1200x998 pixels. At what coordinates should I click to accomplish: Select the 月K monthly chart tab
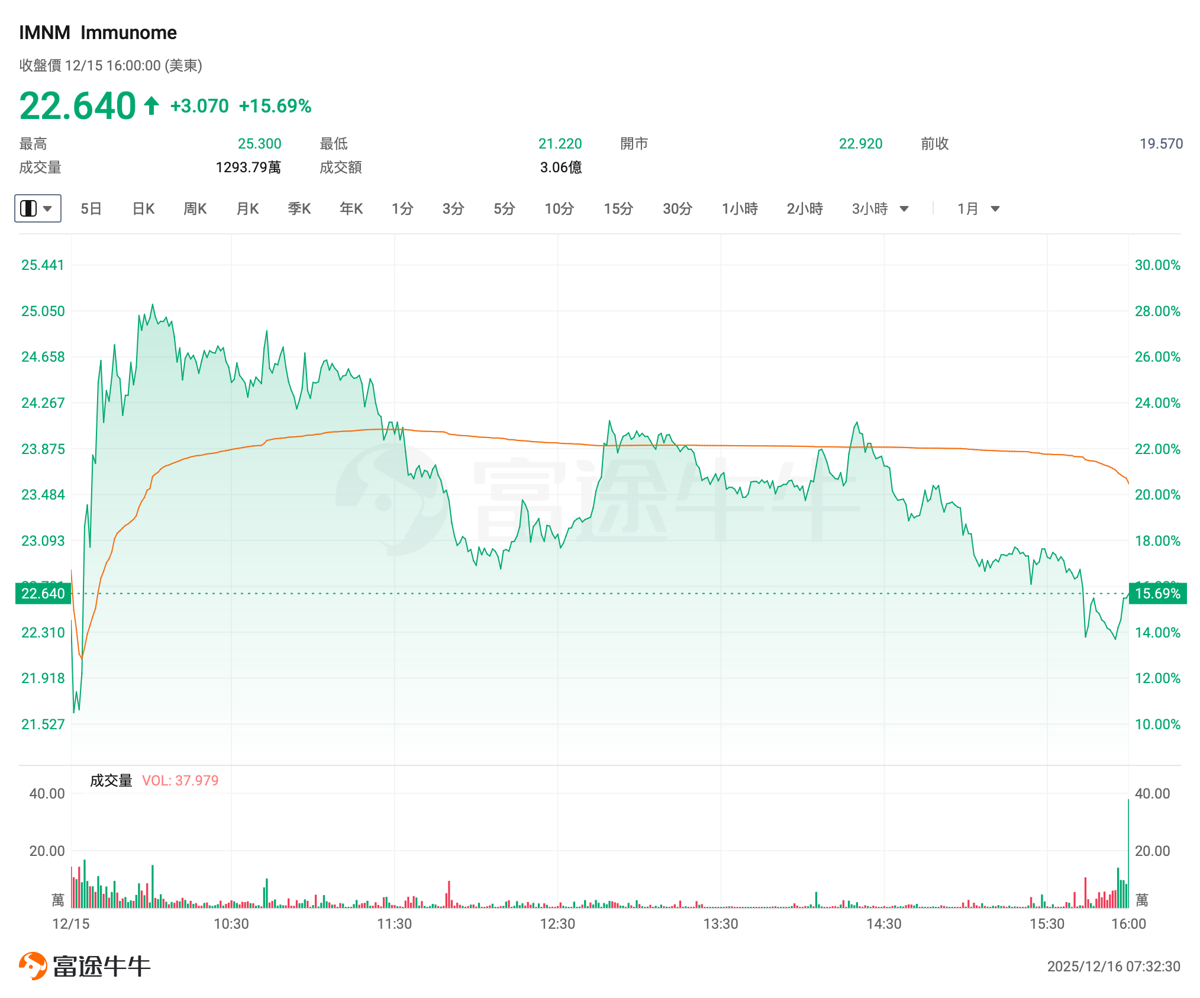pos(247,208)
